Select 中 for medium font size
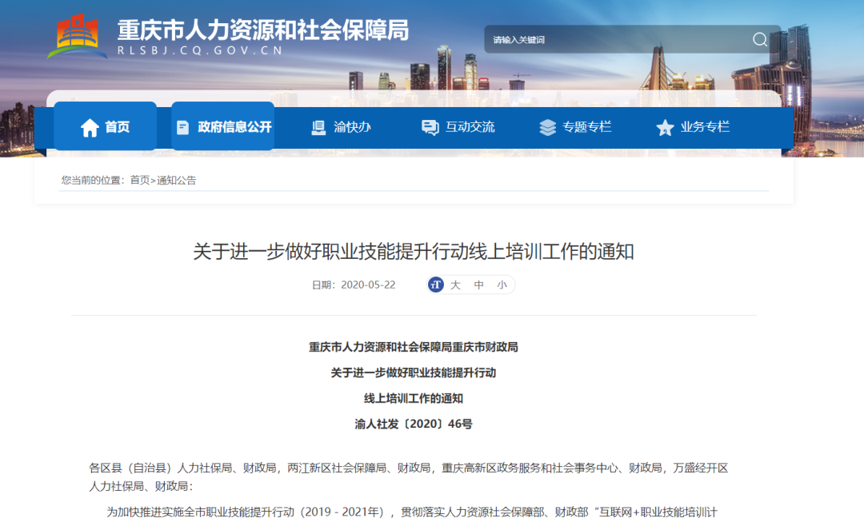The width and height of the screenshot is (864, 522). (x=478, y=285)
